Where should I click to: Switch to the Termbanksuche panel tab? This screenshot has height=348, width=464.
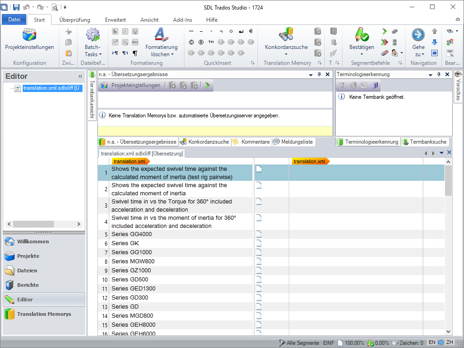tap(424, 142)
